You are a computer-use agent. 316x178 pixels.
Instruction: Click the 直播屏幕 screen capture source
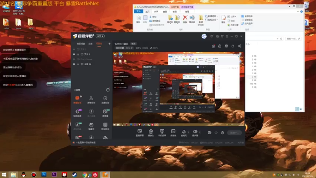click(140, 133)
